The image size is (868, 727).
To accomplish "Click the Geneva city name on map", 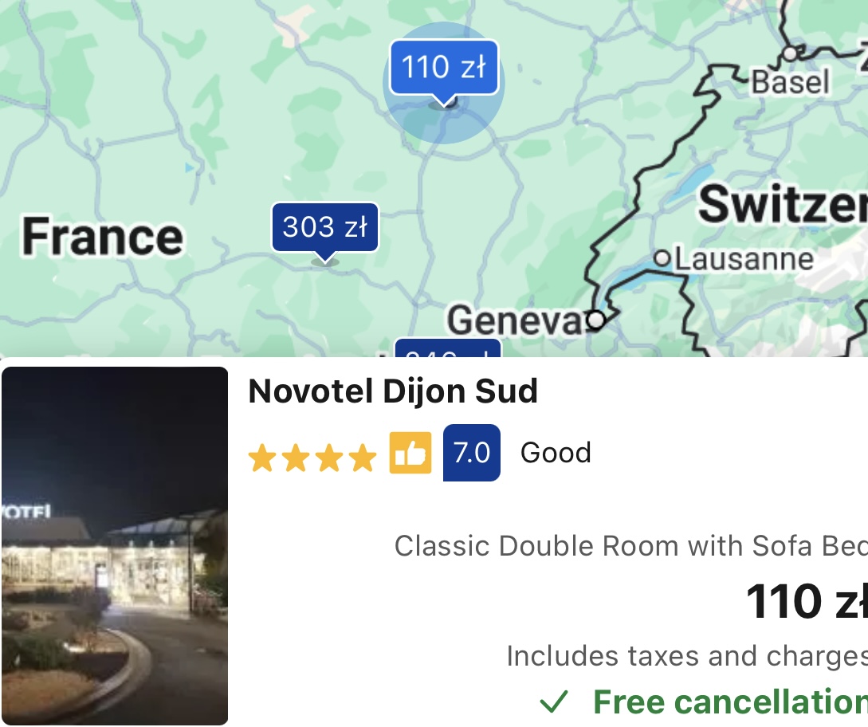I will (516, 320).
